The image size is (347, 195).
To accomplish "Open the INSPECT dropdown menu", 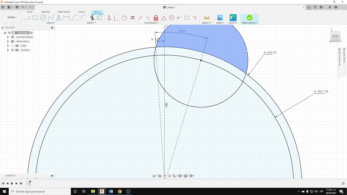I will (207, 23).
